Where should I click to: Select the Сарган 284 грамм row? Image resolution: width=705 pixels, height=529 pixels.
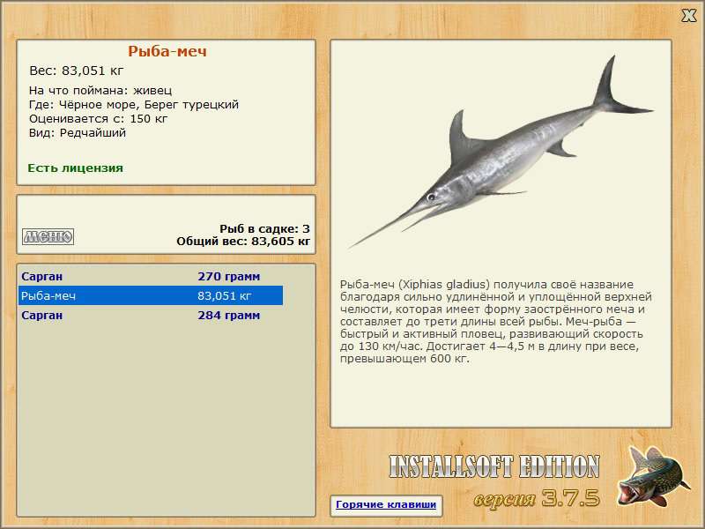point(151,316)
